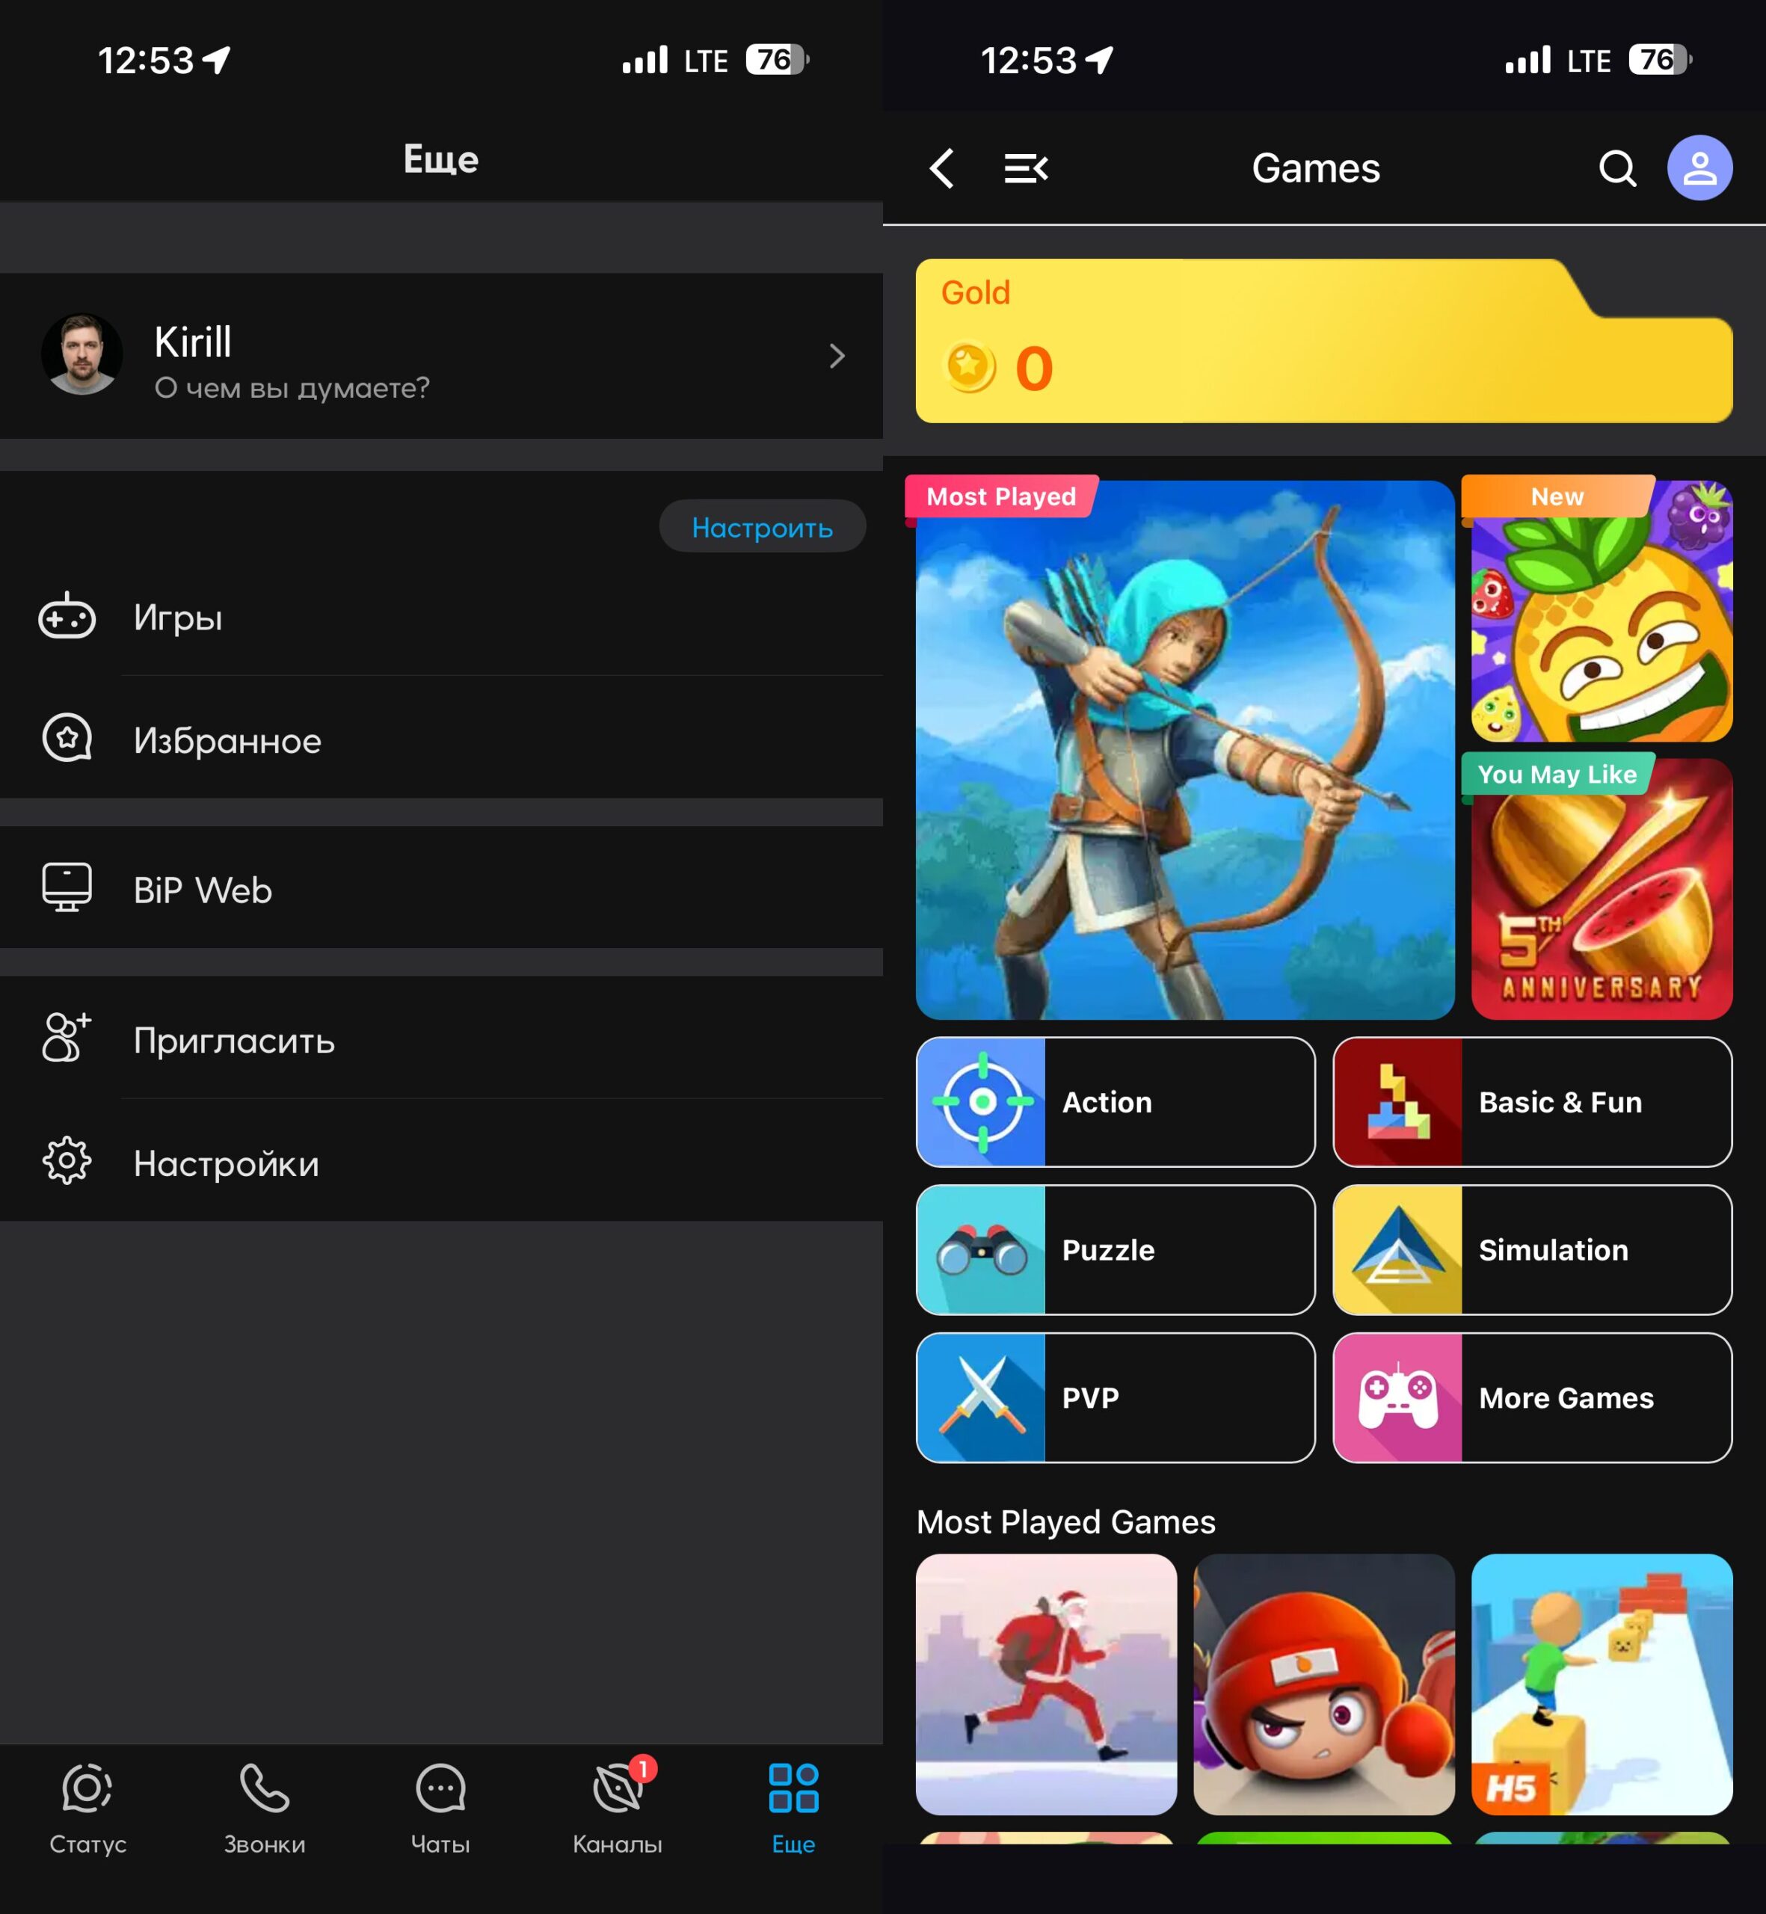The image size is (1766, 1914).
Task: Switch to the Статус tab
Action: (88, 1808)
